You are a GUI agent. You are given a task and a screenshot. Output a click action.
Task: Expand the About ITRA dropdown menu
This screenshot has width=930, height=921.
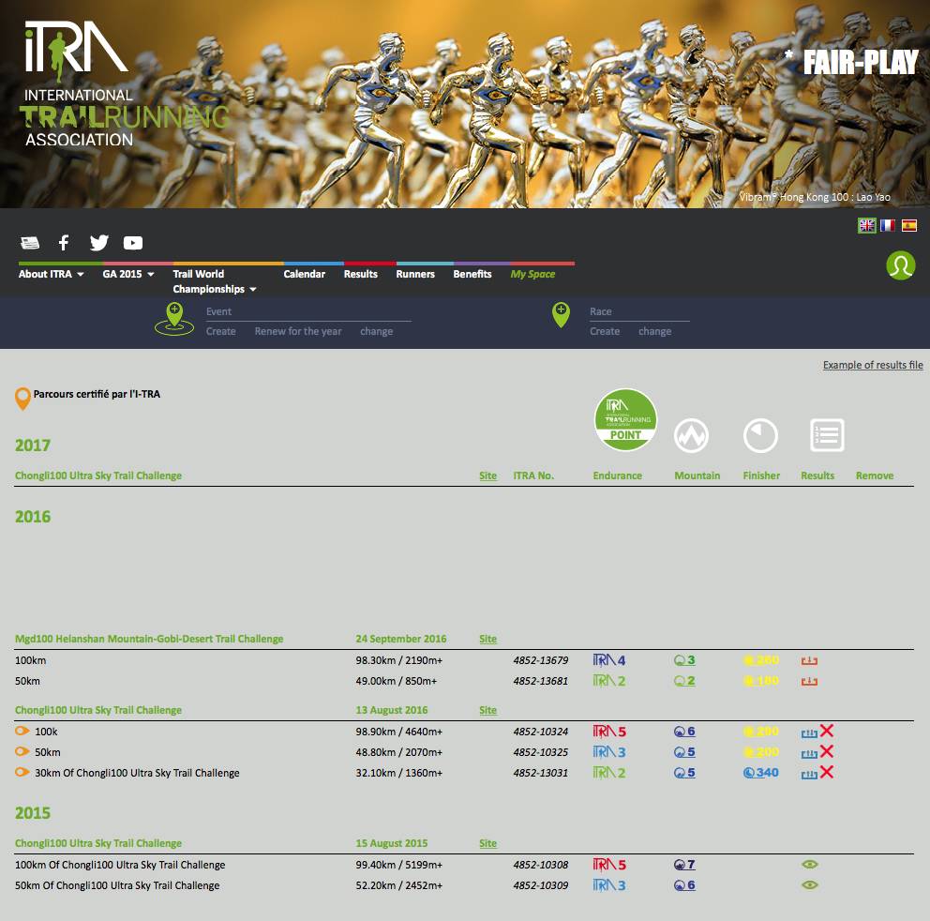[52, 274]
